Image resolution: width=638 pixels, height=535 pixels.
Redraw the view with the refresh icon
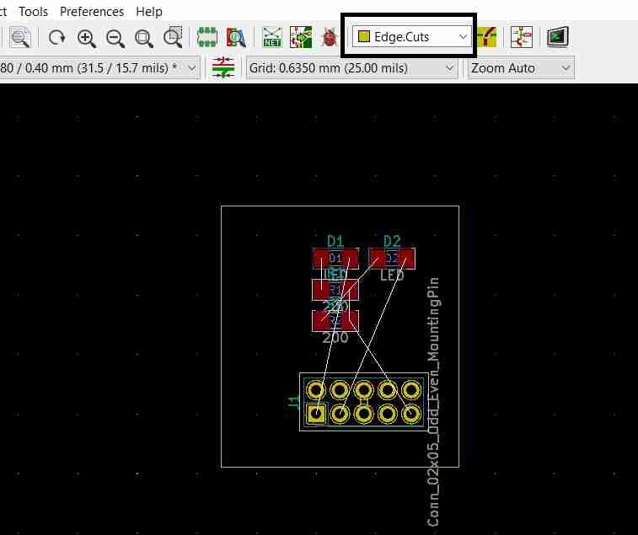[56, 38]
